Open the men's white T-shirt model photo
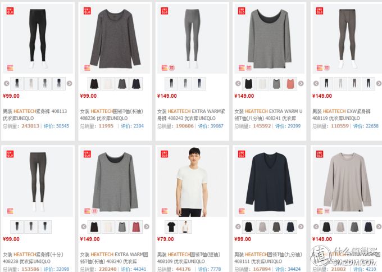The image size is (382, 272). pos(192,182)
